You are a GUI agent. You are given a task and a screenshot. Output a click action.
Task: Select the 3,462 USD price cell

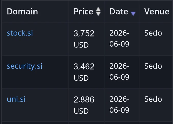click(84, 72)
